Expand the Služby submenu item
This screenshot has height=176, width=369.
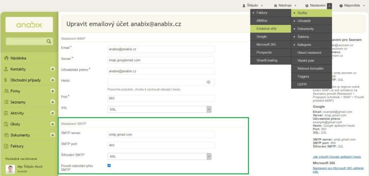(311, 13)
